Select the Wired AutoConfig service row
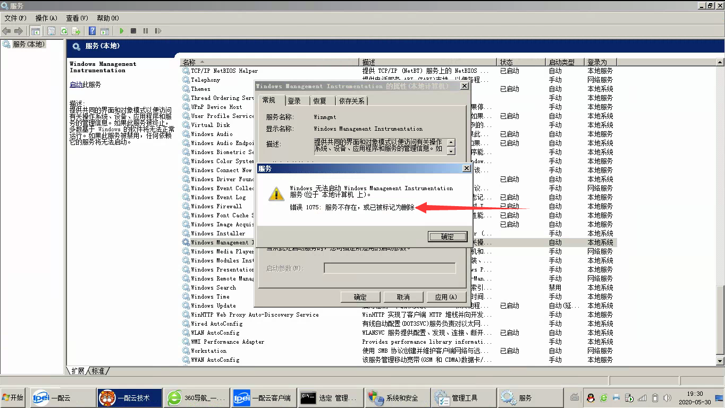Image resolution: width=725 pixels, height=408 pixels. (399, 324)
